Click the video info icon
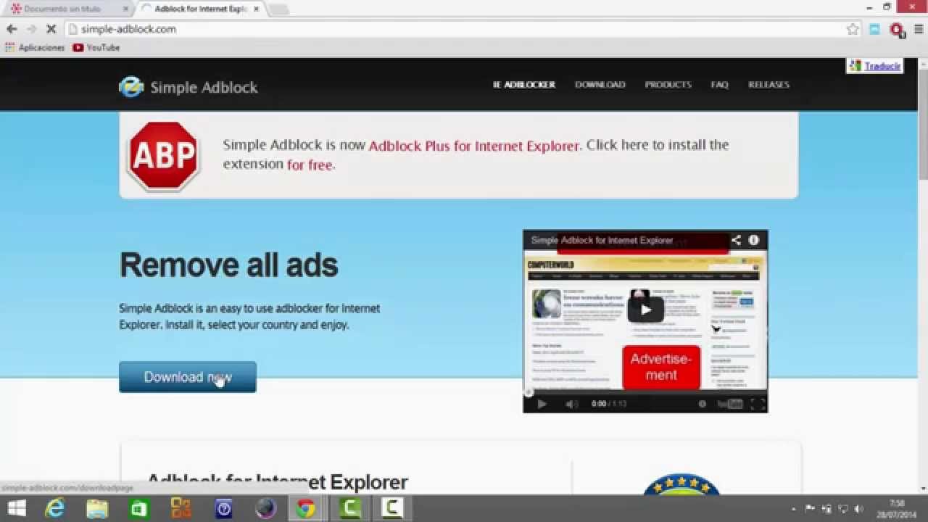This screenshot has width=928, height=522. click(754, 240)
